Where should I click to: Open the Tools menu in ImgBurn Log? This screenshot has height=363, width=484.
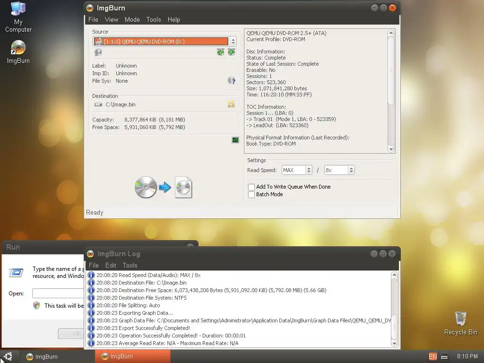(x=130, y=265)
